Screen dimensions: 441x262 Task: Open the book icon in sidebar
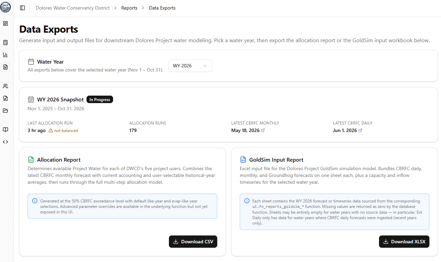(x=5, y=130)
